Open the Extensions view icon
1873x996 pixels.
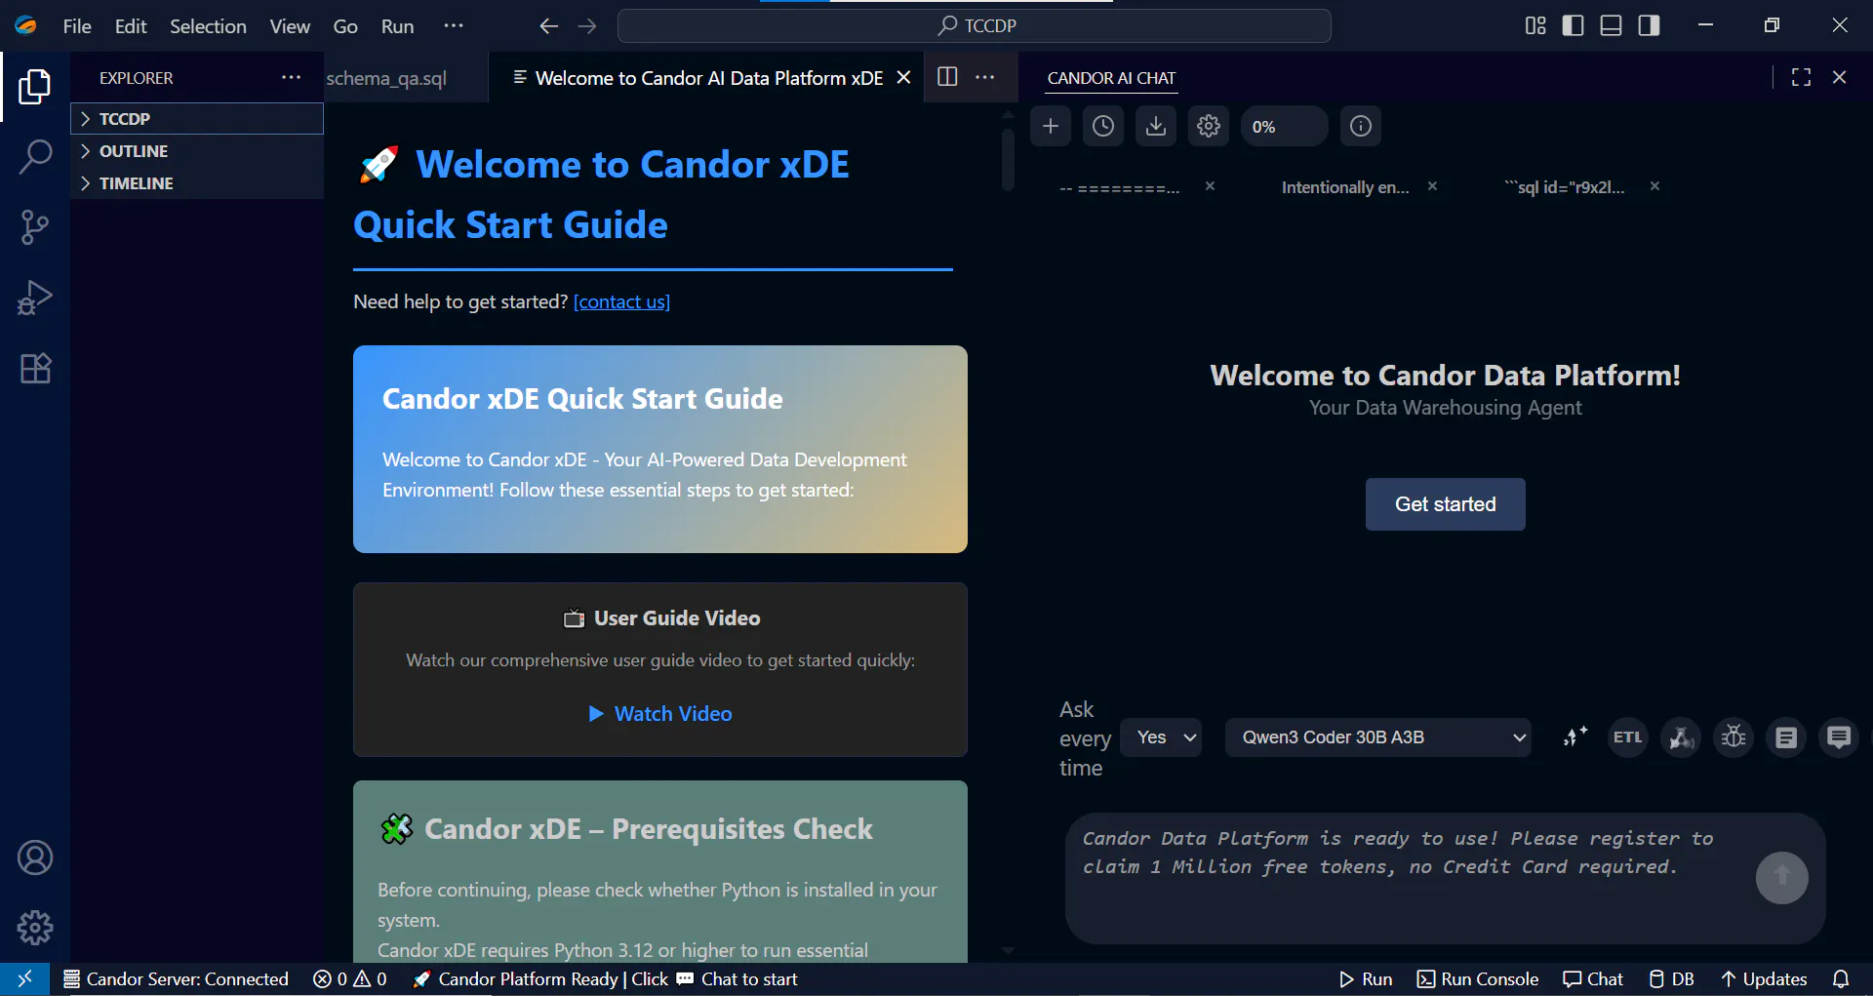tap(35, 368)
